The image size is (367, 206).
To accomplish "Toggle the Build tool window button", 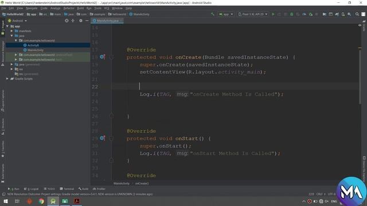I will point(83,189).
